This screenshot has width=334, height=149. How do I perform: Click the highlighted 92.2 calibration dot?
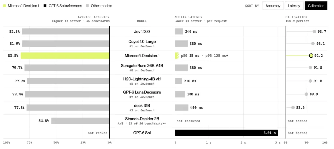[311, 56]
